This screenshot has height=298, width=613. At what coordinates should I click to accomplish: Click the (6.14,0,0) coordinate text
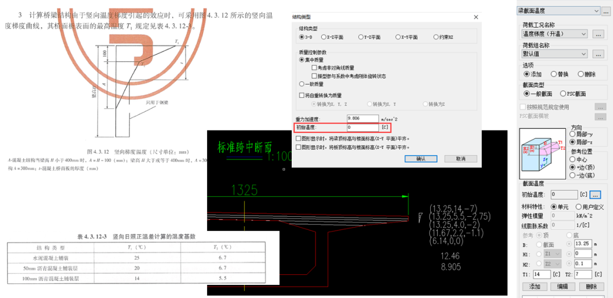(446, 242)
